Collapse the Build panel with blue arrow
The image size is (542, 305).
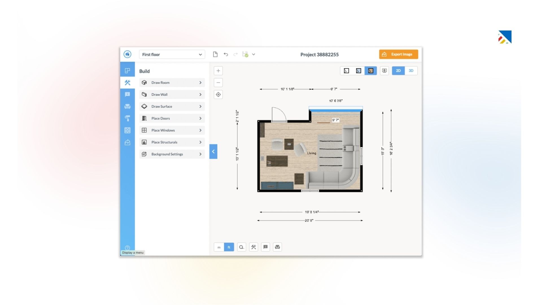tap(213, 152)
